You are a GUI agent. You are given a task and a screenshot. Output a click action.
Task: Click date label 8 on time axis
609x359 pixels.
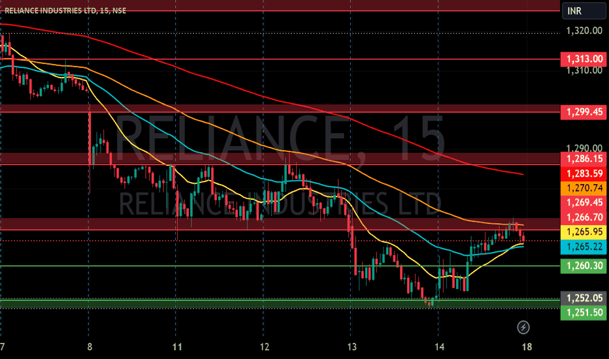tap(90, 347)
